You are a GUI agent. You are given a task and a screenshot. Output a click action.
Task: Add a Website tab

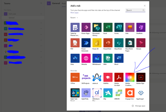point(86,58)
